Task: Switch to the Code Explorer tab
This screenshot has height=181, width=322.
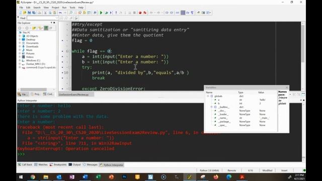Action: [x=48, y=94]
